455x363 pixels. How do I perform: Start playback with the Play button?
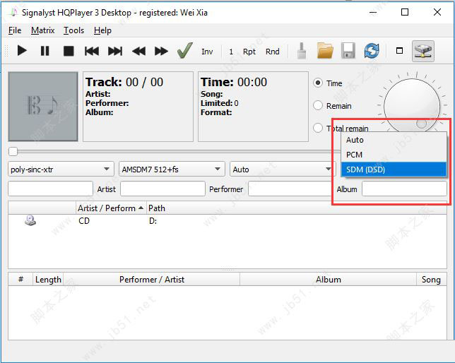pos(22,51)
